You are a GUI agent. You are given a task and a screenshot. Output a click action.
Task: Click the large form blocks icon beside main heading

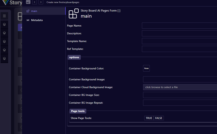(74, 14)
